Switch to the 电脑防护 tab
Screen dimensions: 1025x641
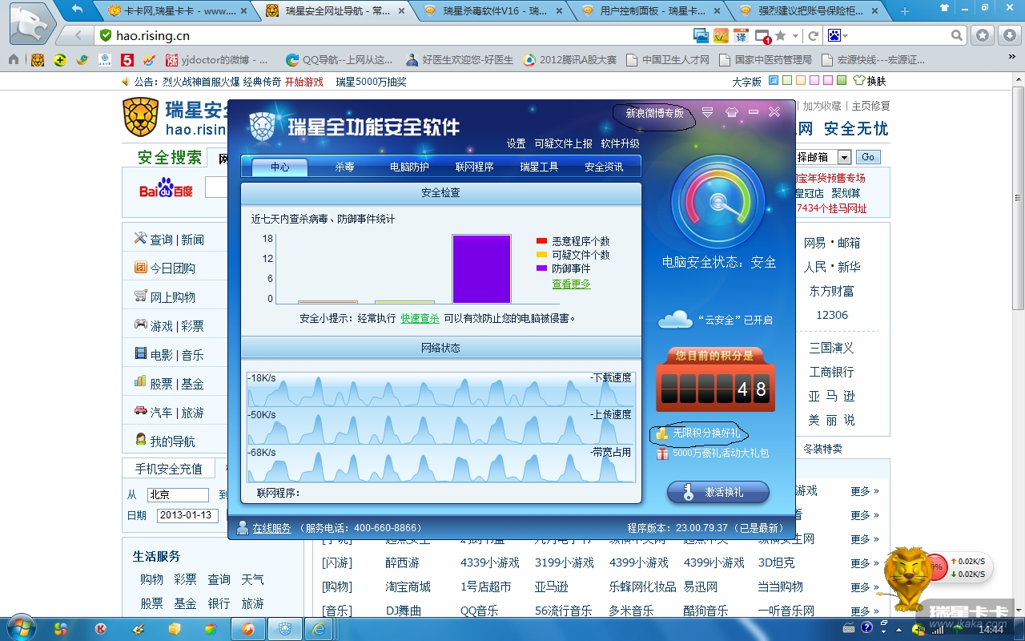[409, 167]
